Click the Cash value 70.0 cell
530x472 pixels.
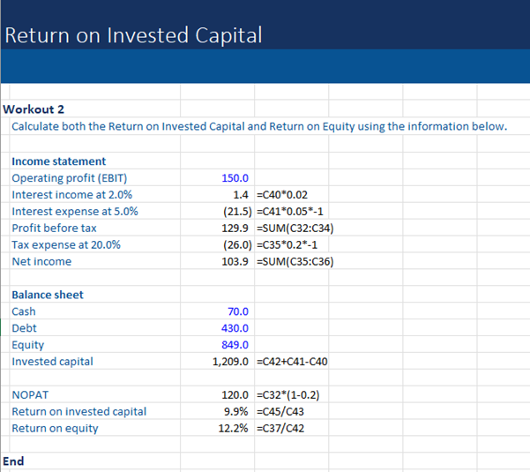(237, 311)
